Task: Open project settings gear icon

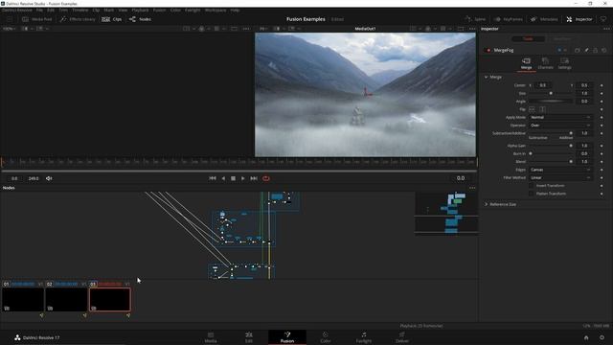Action: pyautogui.click(x=602, y=337)
